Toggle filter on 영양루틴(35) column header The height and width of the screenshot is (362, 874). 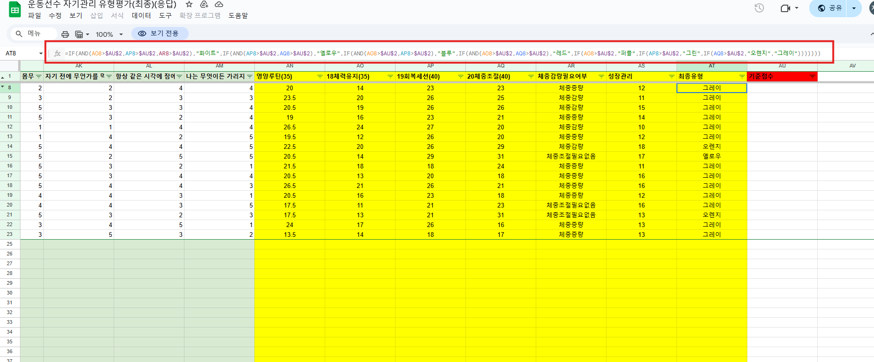tap(320, 76)
